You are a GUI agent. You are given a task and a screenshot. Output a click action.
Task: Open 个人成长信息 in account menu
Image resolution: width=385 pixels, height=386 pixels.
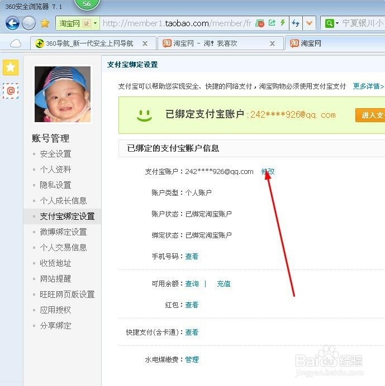point(63,201)
